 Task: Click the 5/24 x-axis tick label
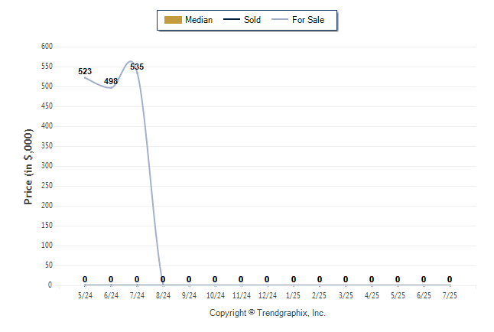point(85,295)
